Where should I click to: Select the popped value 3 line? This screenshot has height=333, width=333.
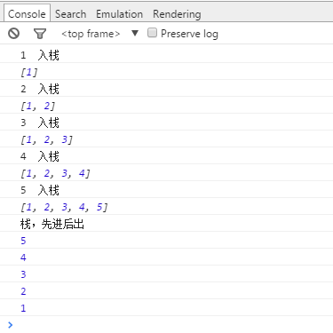(x=166, y=274)
